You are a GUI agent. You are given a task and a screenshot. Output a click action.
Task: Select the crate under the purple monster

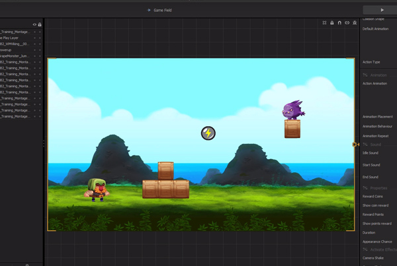point(292,129)
